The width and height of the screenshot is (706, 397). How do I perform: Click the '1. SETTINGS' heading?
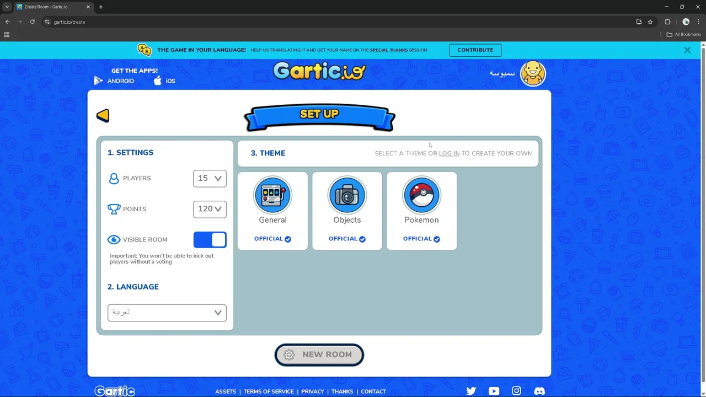(x=131, y=153)
